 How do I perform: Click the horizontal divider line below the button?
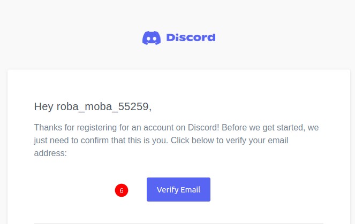pos(179,223)
